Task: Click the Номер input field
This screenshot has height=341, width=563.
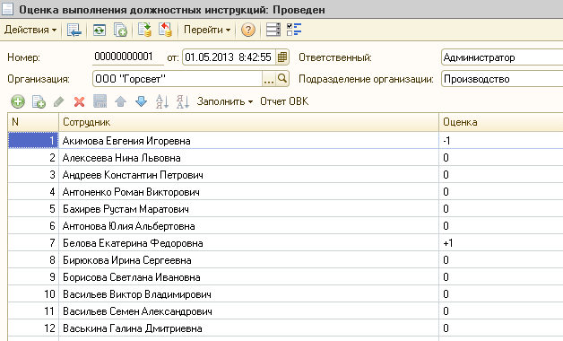Action: click(x=128, y=57)
